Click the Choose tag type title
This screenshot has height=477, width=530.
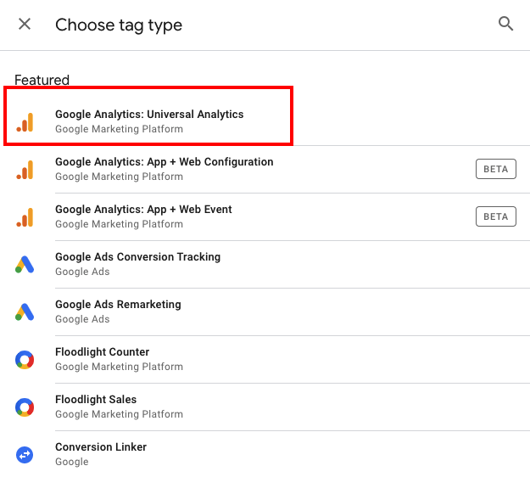click(119, 25)
